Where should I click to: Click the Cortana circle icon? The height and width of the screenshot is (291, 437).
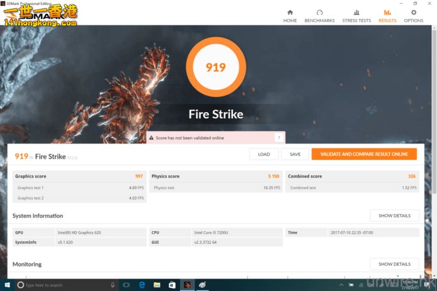[x=20, y=285]
